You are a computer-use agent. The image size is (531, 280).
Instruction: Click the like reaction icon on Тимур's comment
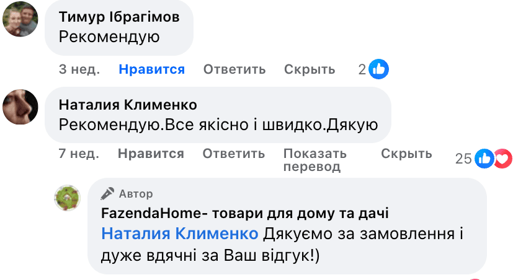(x=378, y=69)
